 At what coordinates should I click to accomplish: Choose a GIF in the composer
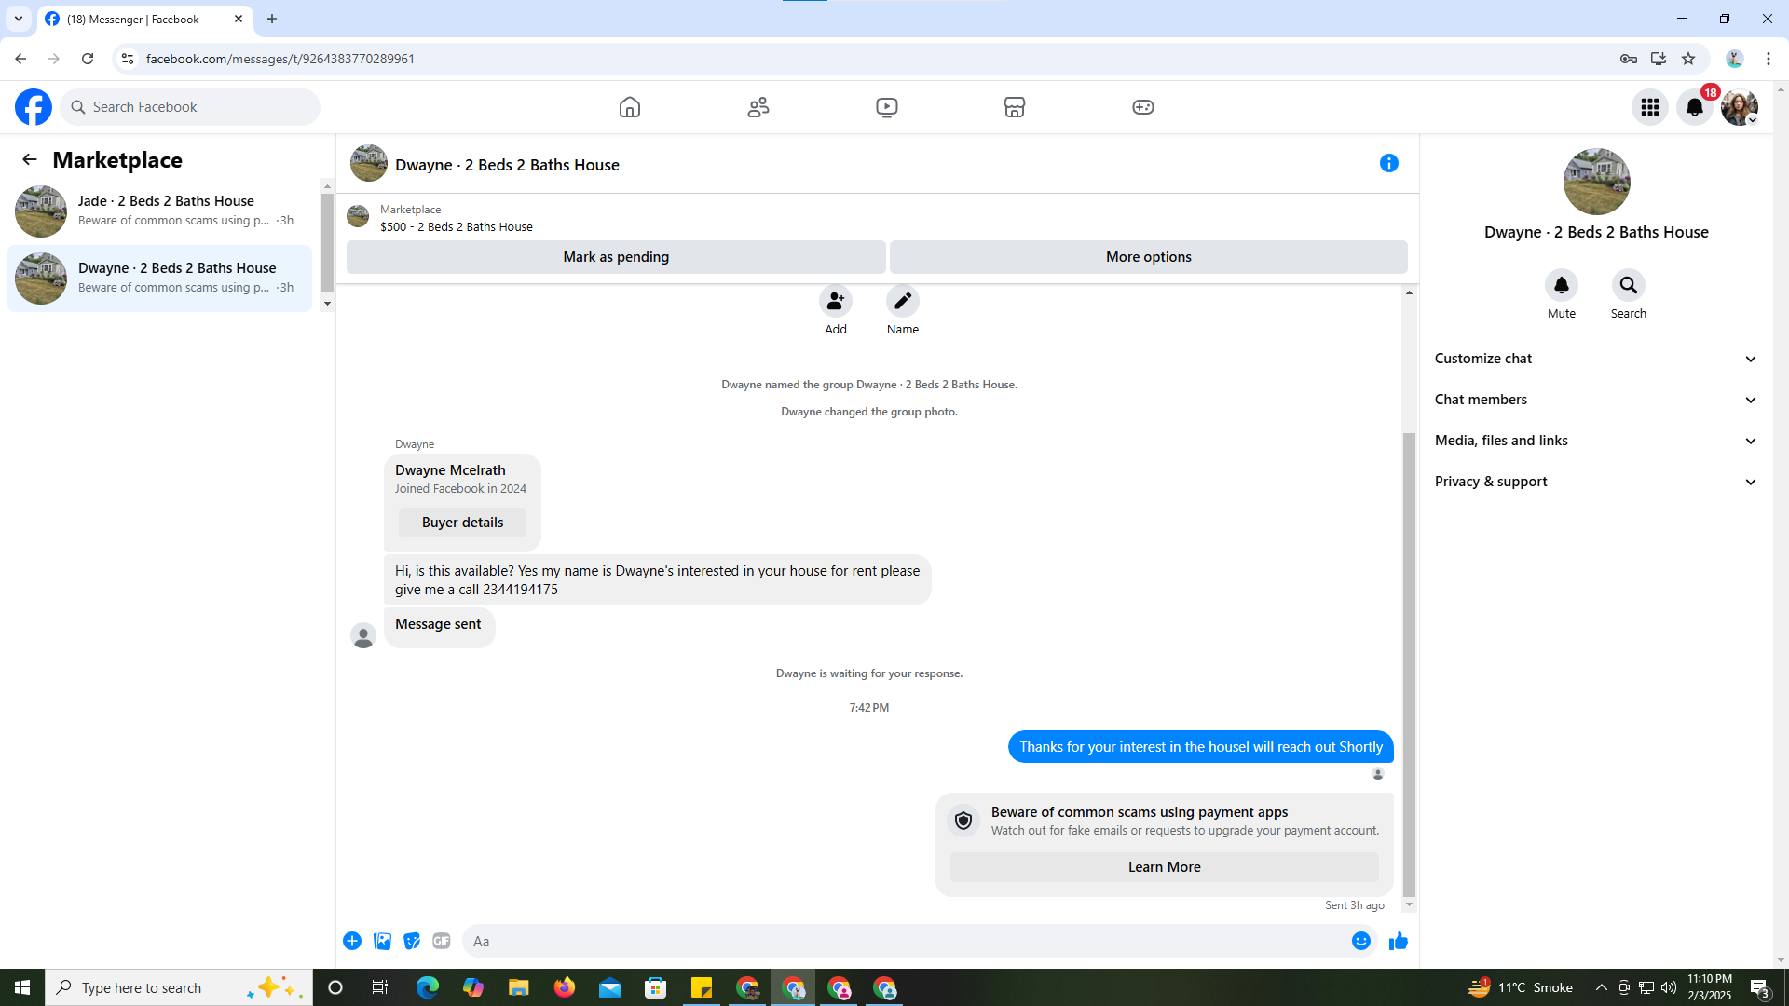pyautogui.click(x=442, y=941)
